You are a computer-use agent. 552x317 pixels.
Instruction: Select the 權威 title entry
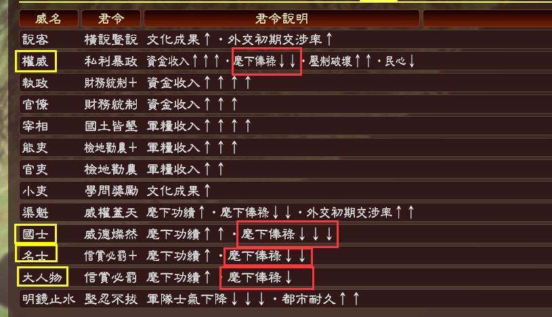35,61
